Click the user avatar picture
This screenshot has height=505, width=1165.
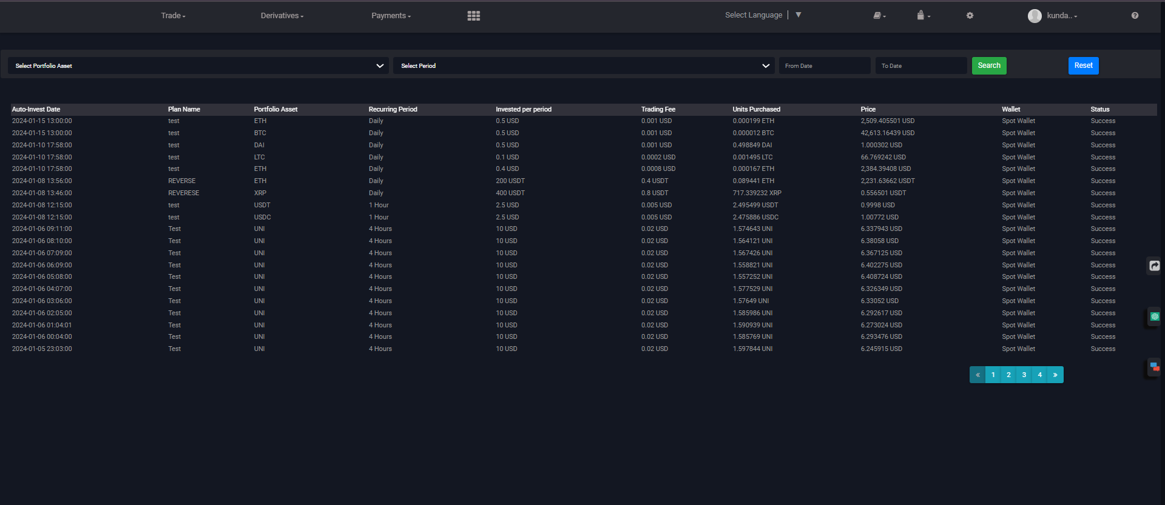pyautogui.click(x=1035, y=16)
